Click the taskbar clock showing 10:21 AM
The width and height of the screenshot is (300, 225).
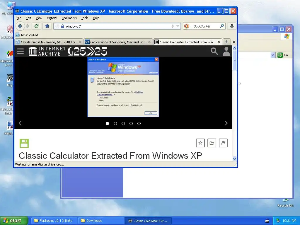289,221
